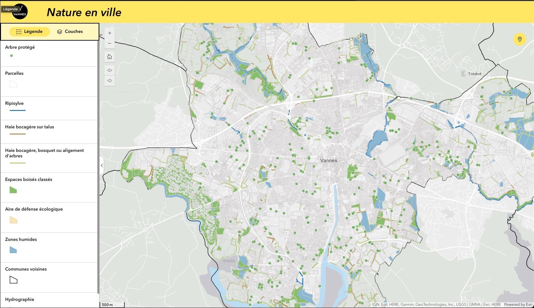Click the Vannes city label on map
The width and height of the screenshot is (534, 308).
(x=329, y=161)
